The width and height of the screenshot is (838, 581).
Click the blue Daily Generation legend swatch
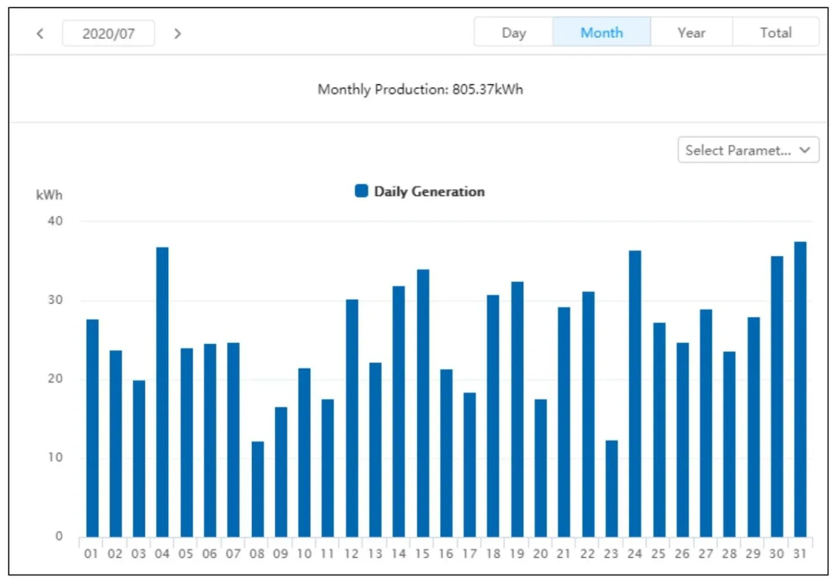(362, 191)
